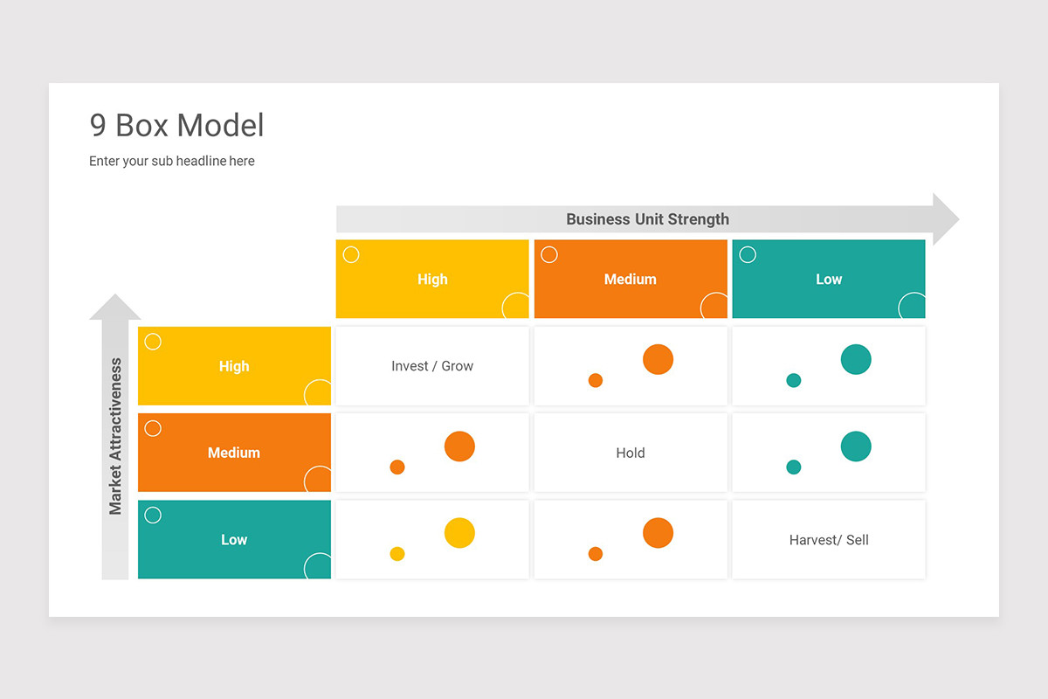Select large teal circle in Medium row, Low column
The width and height of the screenshot is (1048, 699).
pos(856,446)
